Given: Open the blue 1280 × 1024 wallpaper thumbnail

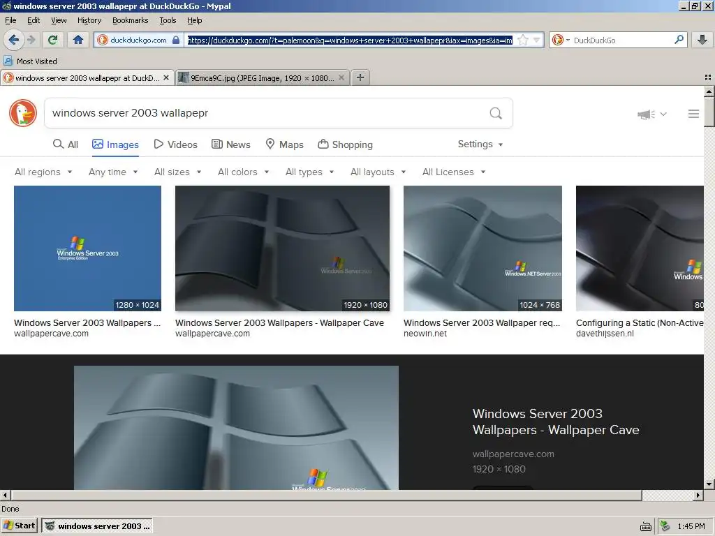Looking at the screenshot, I should click(x=87, y=248).
